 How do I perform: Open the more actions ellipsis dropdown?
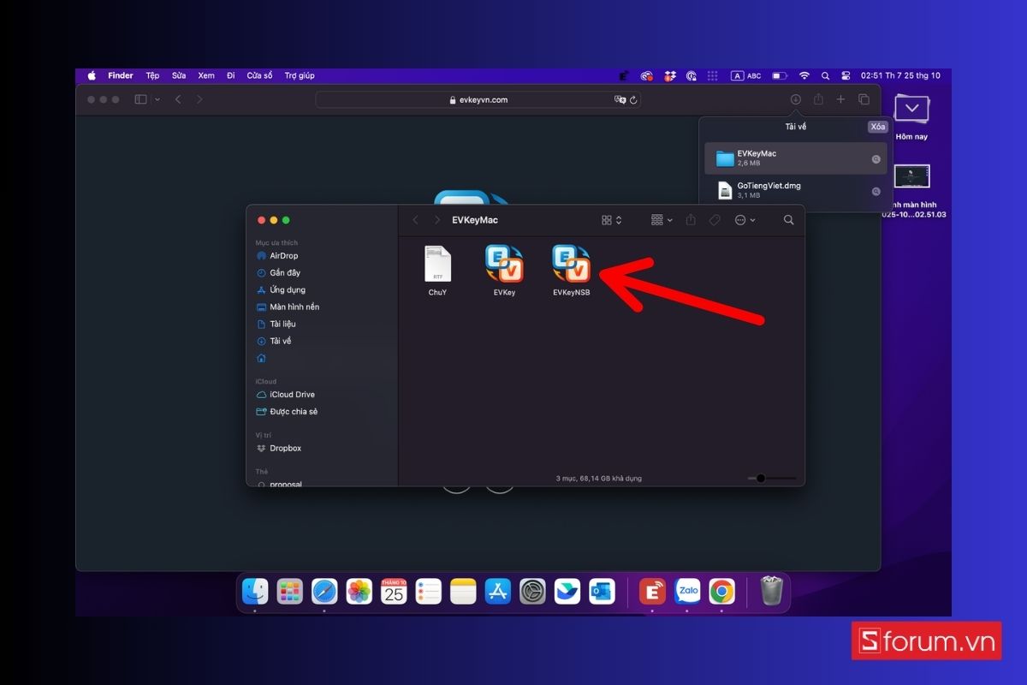pyautogui.click(x=745, y=220)
